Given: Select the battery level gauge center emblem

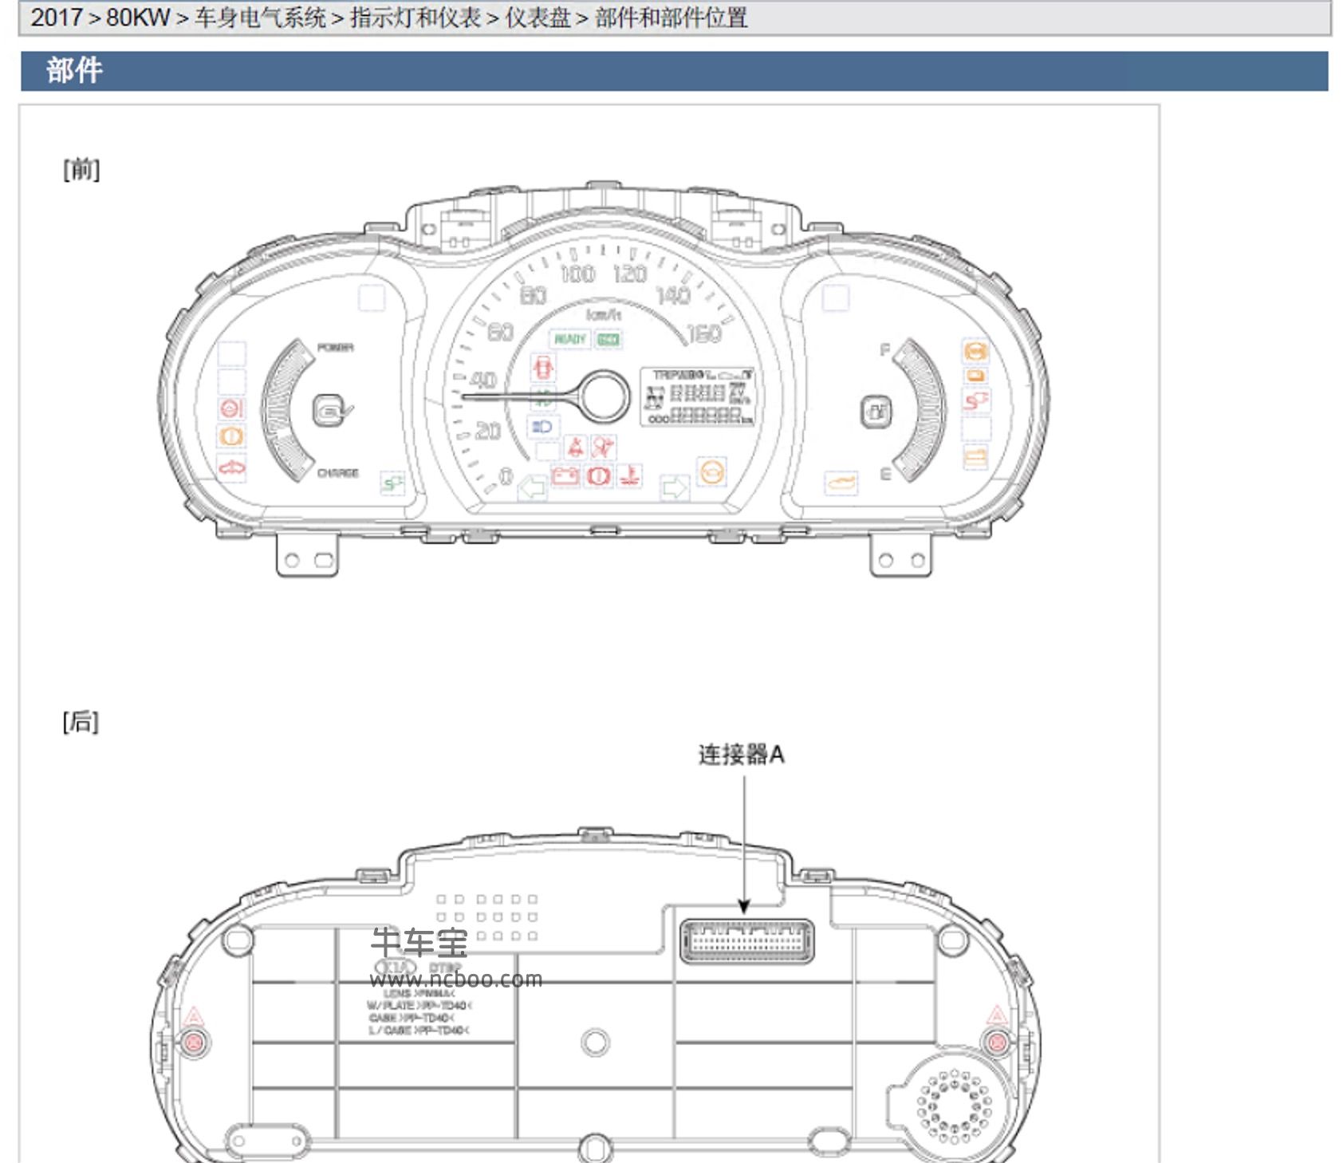Looking at the screenshot, I should pos(876,412).
